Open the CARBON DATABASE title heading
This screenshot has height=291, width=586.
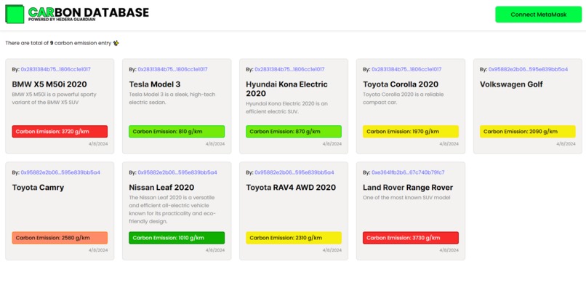[89, 12]
